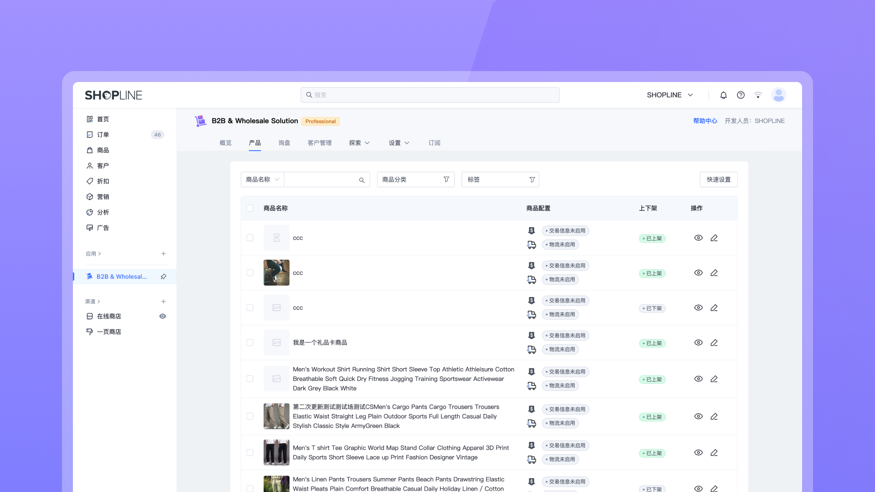The image size is (875, 492).
Task: Click the second ccc product thumbnail
Action: [x=276, y=272]
